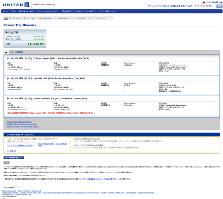Open その他サービスのご案内 menu

[84, 12]
